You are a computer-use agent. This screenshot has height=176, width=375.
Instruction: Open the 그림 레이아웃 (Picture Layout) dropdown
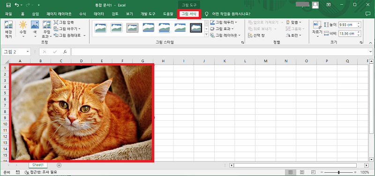[225, 36]
